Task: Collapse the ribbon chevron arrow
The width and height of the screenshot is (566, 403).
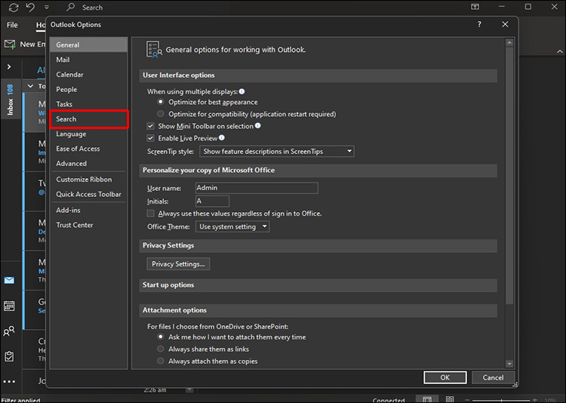Action: click(560, 51)
